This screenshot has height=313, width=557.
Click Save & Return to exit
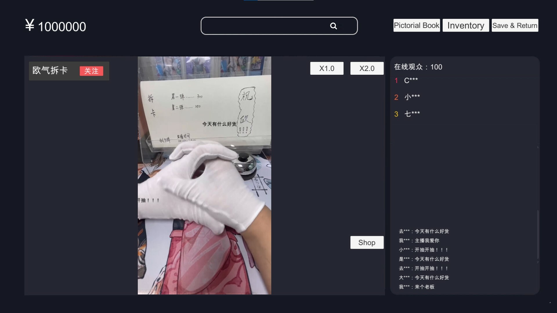tap(515, 25)
